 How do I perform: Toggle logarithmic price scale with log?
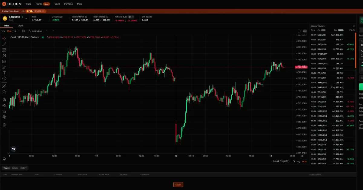pos(299,161)
